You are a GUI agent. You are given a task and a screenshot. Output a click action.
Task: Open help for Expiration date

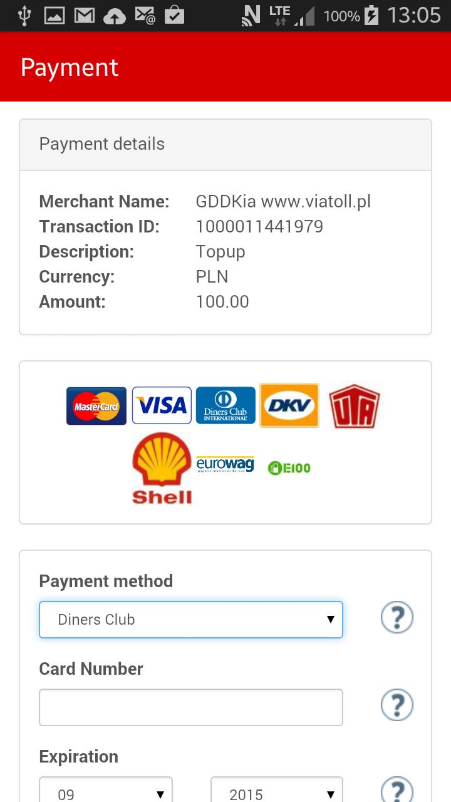pos(397,791)
